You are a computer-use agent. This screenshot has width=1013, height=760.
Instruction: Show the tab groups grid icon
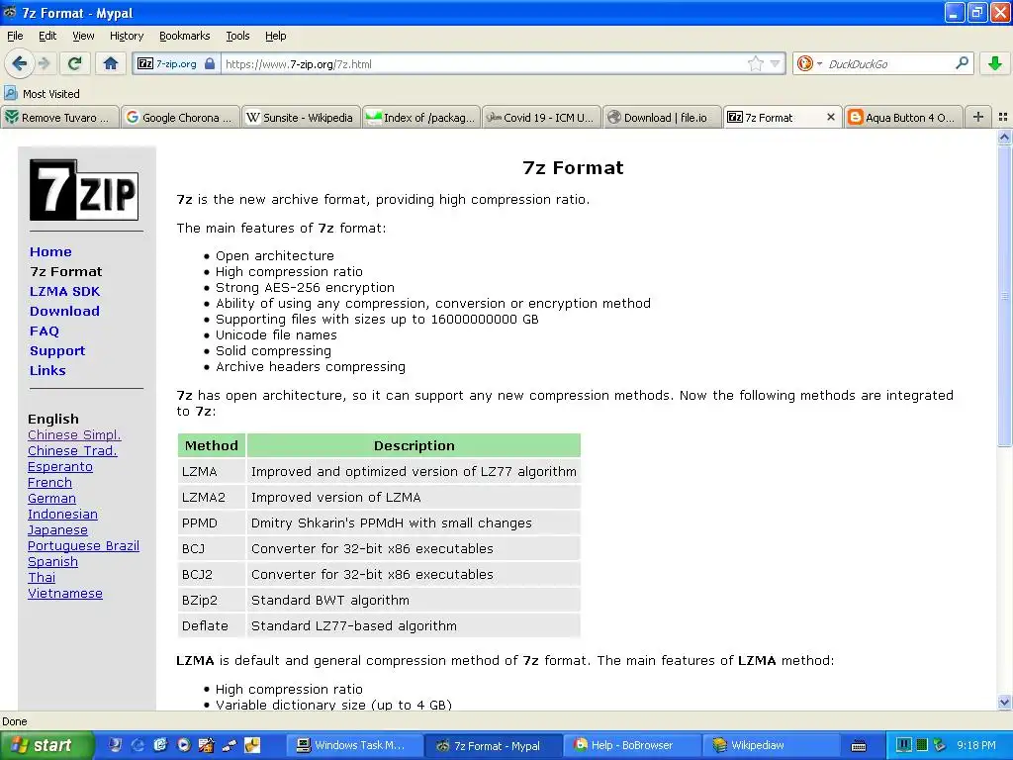1003,117
